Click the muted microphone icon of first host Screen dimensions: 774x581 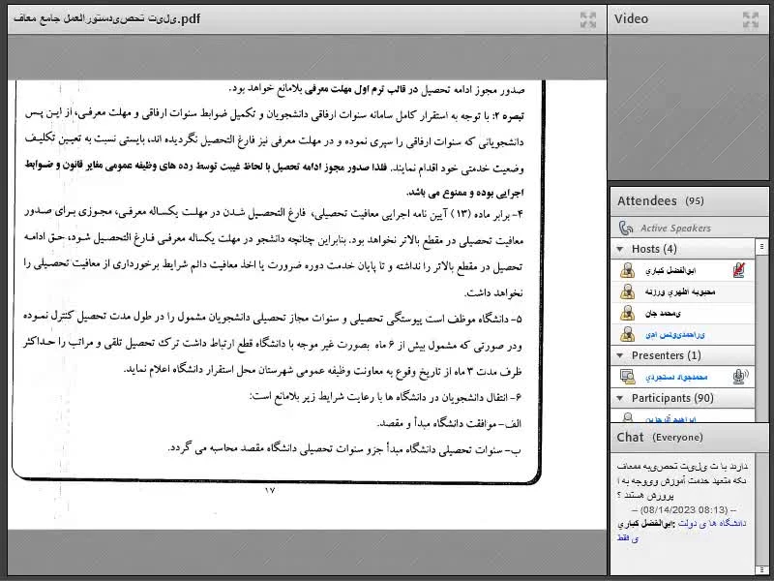[x=740, y=271]
